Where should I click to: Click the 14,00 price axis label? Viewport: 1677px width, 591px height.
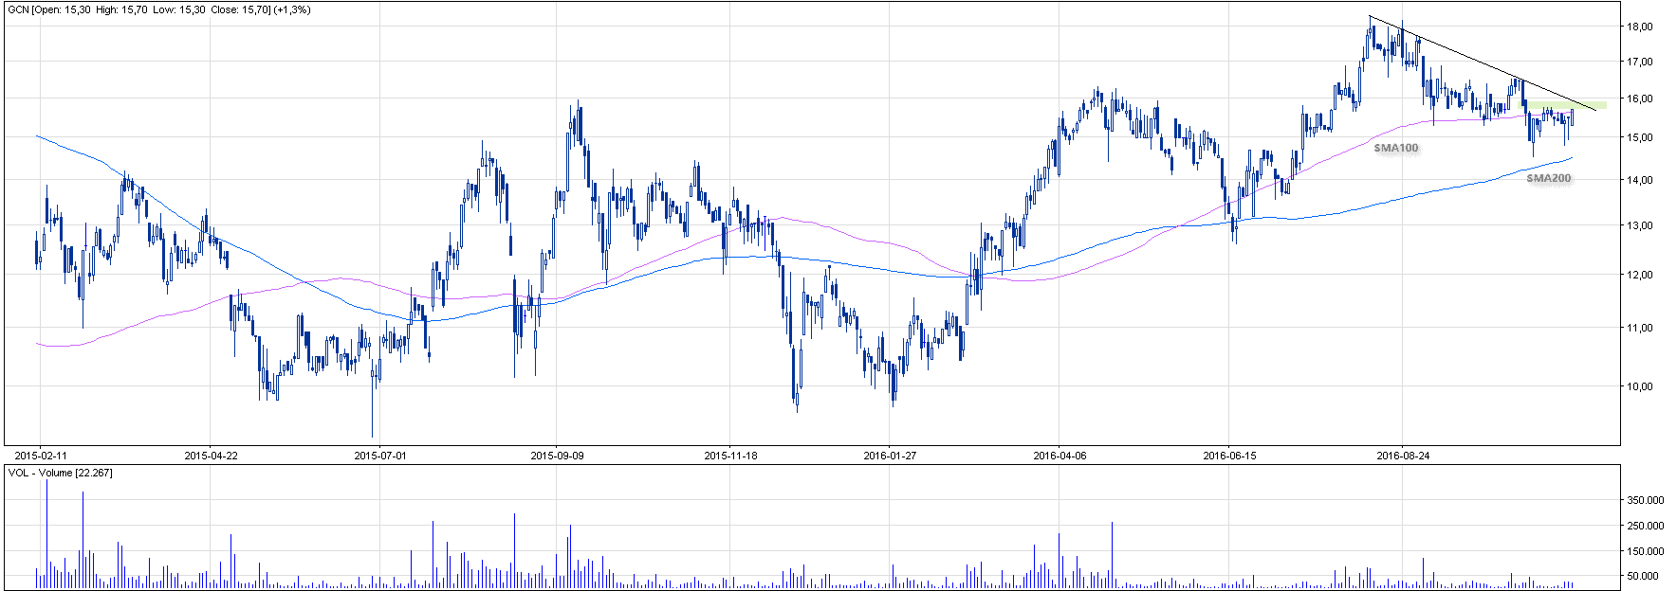[x=1639, y=180]
